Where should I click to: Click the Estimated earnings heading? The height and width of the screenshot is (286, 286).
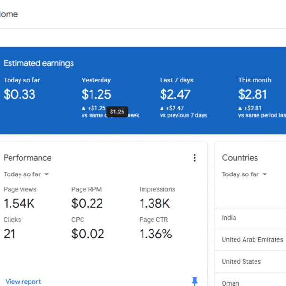coord(39,63)
